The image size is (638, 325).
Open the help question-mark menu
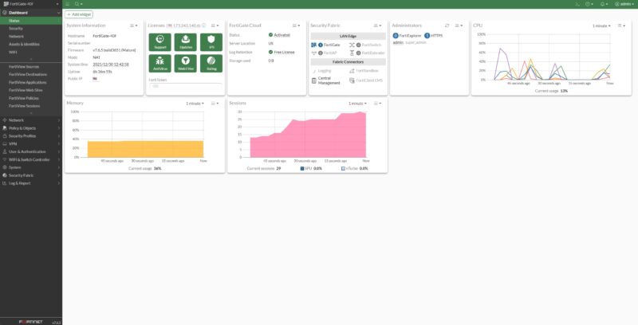pos(589,4)
